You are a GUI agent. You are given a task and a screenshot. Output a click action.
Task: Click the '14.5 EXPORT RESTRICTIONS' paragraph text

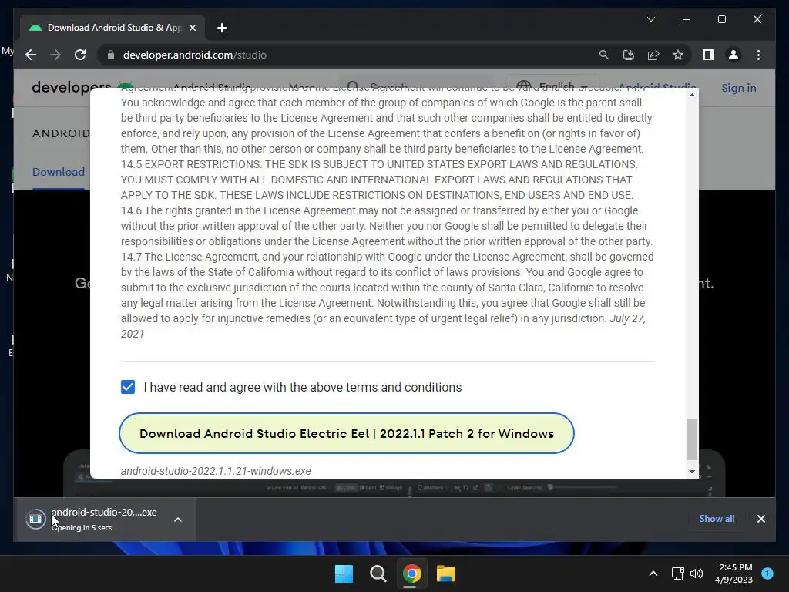[379, 180]
